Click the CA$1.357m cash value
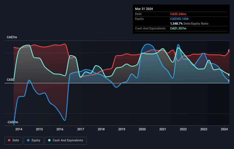234x149 pixels. click(x=178, y=28)
